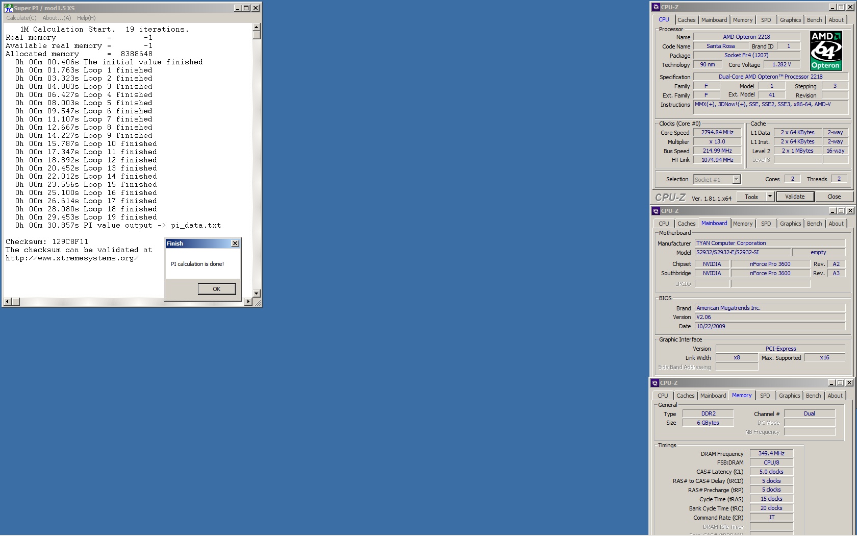Close the Finish dialog with X
The height and width of the screenshot is (536, 857).
point(235,243)
